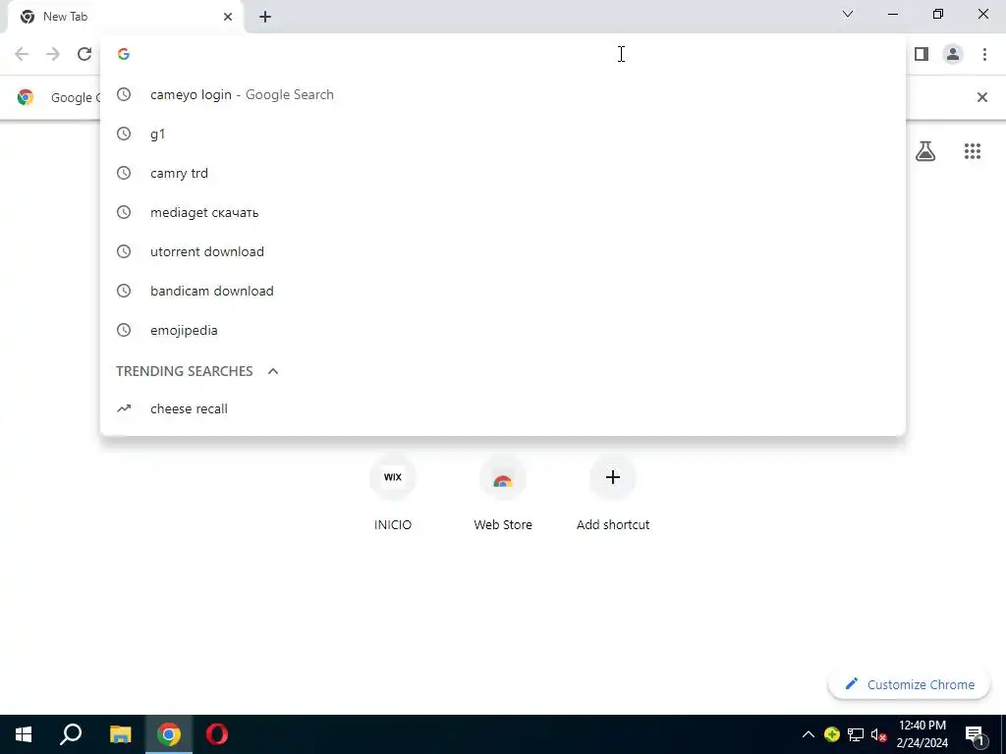Open the green tray application icon

pyautogui.click(x=831, y=734)
